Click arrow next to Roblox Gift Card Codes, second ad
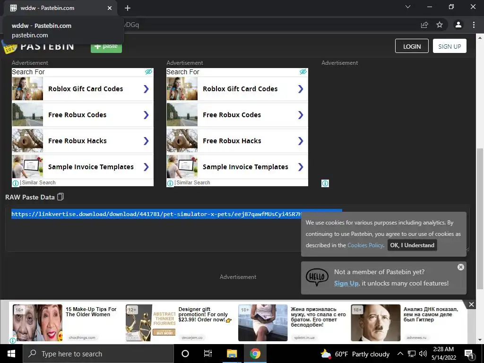 coord(301,89)
